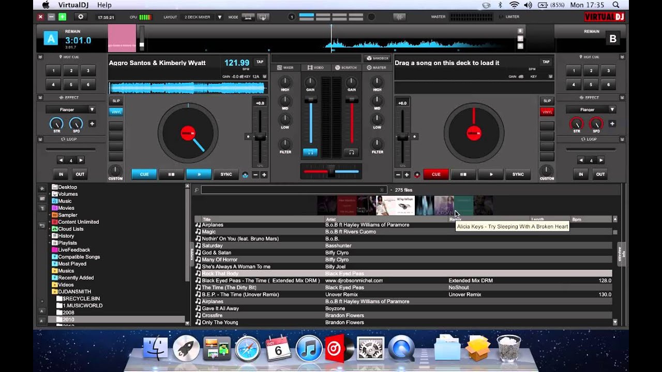
Task: Click deck B pitch plus button
Action: click(x=407, y=175)
